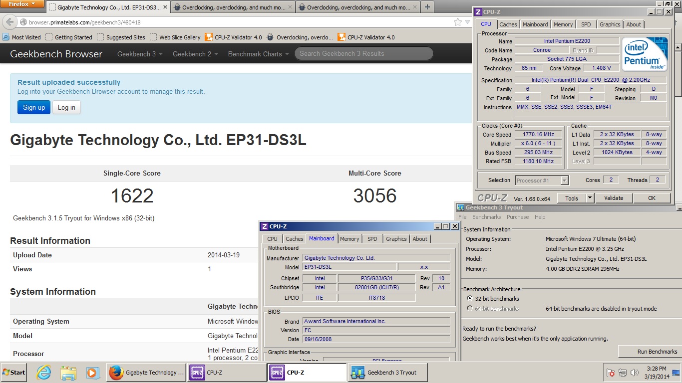The height and width of the screenshot is (383, 682).
Task: Open the second CPU-Z Validator 4.0 bookmark
Action: tap(366, 37)
